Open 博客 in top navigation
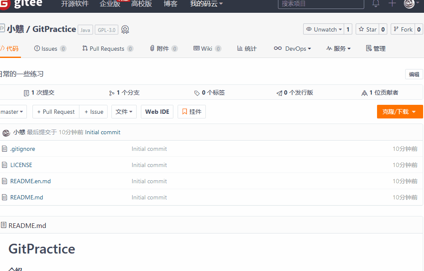This screenshot has height=271, width=424. tap(170, 4)
